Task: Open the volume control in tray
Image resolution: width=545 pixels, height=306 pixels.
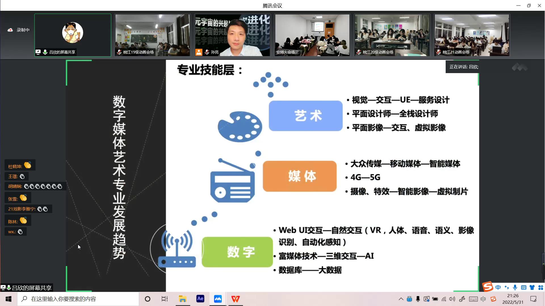Action: click(452, 299)
